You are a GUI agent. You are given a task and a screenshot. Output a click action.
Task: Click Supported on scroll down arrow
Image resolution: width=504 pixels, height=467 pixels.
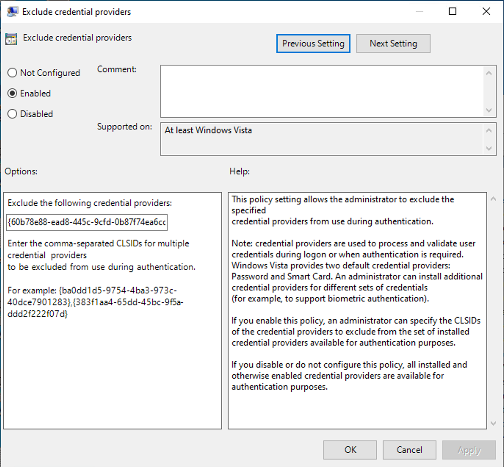489,148
